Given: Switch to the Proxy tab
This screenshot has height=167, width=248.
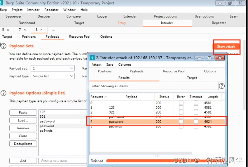Looking at the screenshot, I should point(121,23).
